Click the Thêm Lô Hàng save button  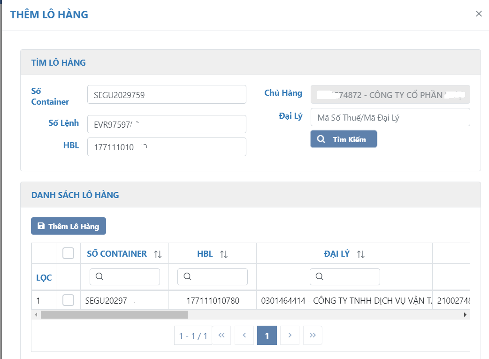(69, 226)
